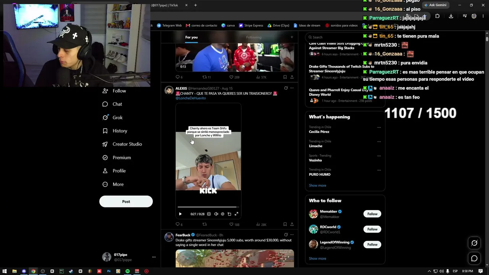This screenshot has height=275, width=489.
Task: Open Chrome extensions puzzle icon
Action: point(437,16)
